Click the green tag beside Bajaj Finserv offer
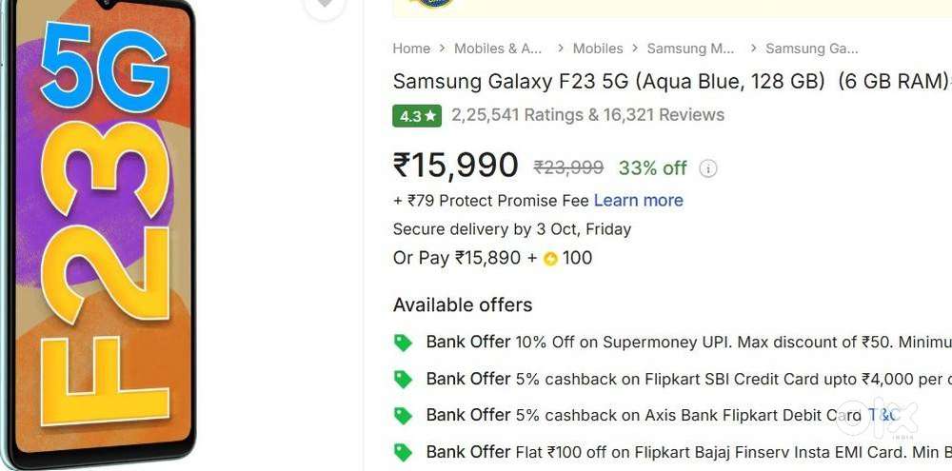 pos(404,452)
